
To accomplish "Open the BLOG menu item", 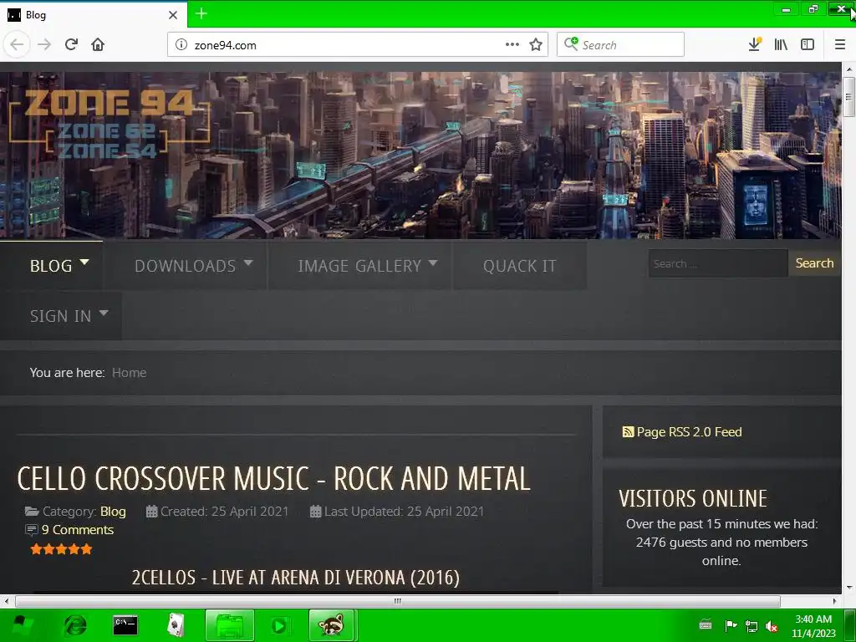I will pos(51,266).
